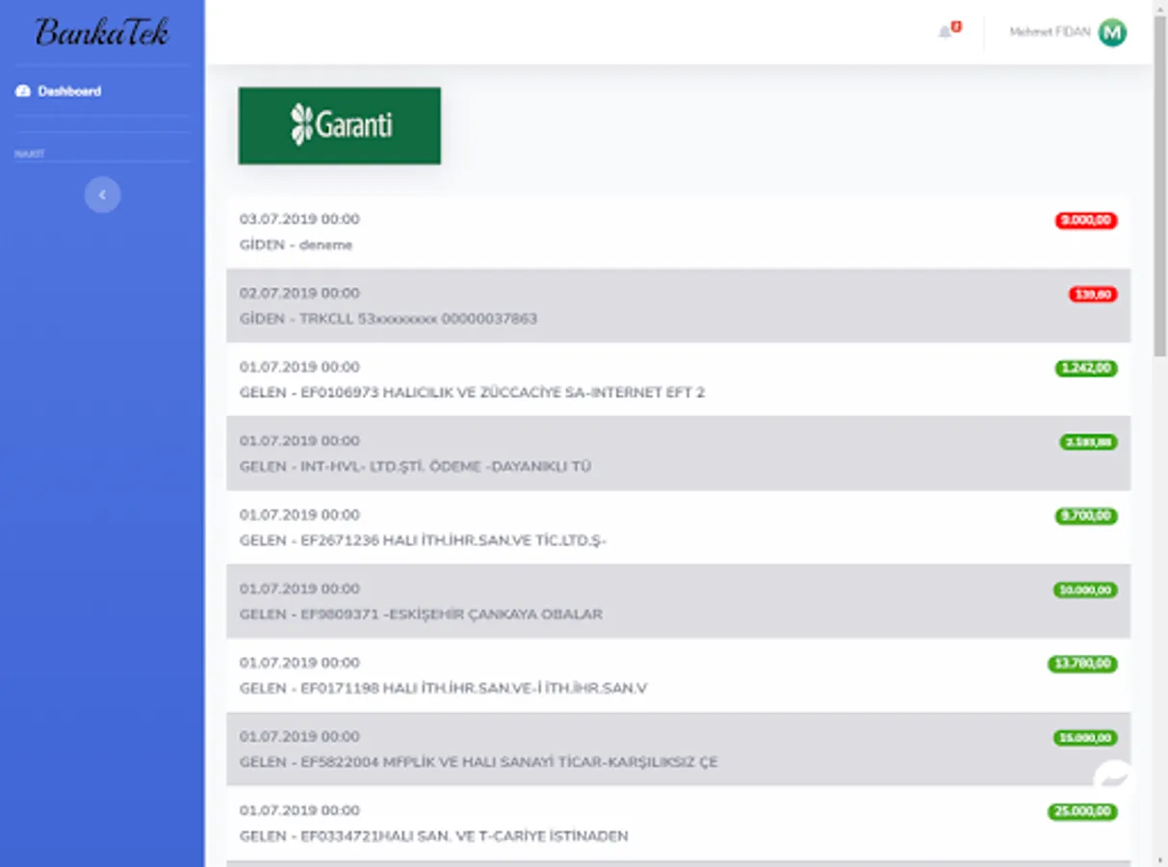The width and height of the screenshot is (1168, 867).
Task: Click the date above the EF9809371 row
Action: click(299, 589)
